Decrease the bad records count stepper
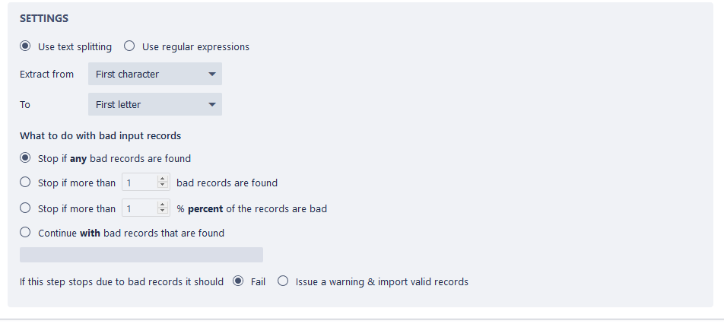Screen dimensions: 724x324 click(x=162, y=186)
